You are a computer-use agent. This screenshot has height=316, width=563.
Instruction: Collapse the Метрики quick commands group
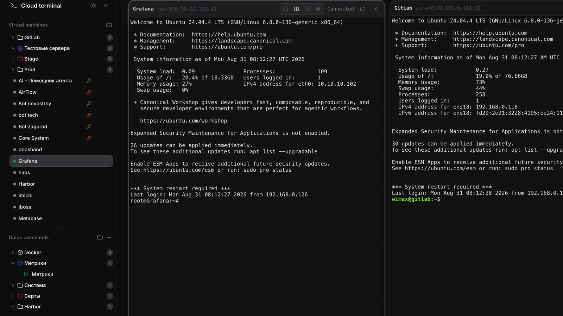coord(13,263)
